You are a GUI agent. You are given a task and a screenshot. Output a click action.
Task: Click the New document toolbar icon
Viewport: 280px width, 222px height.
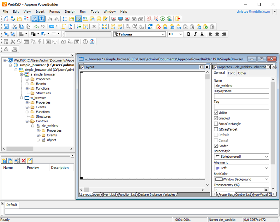tap(6, 19)
